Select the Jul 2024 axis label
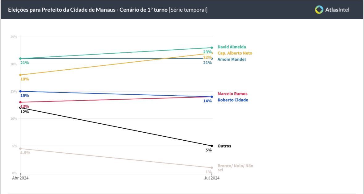 point(212,178)
